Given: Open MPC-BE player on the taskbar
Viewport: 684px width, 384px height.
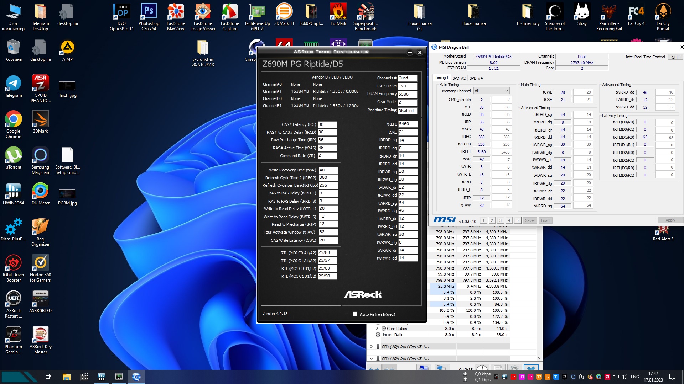Looking at the screenshot, I should [x=84, y=377].
